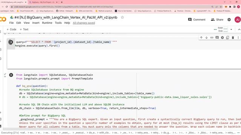Open the Help menu
The width and height of the screenshot is (241, 135).
coord(67,23)
